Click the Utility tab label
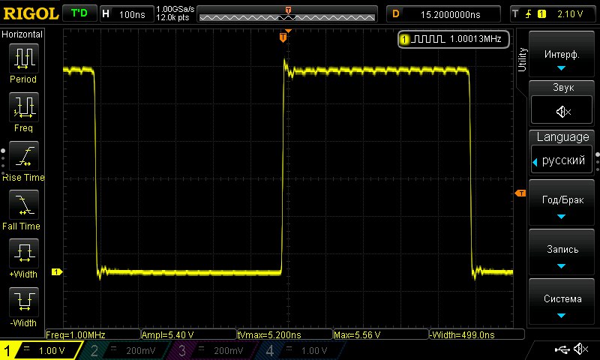Viewport: 600px width, 360px height. coord(522,60)
